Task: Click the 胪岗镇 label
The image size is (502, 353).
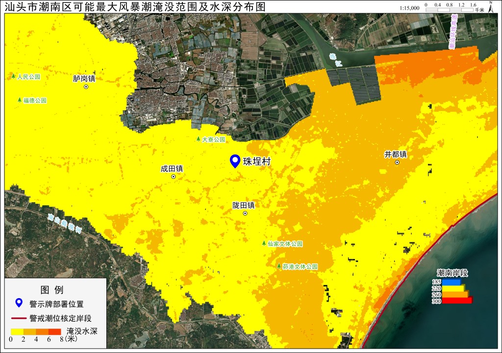Action: pos(84,79)
